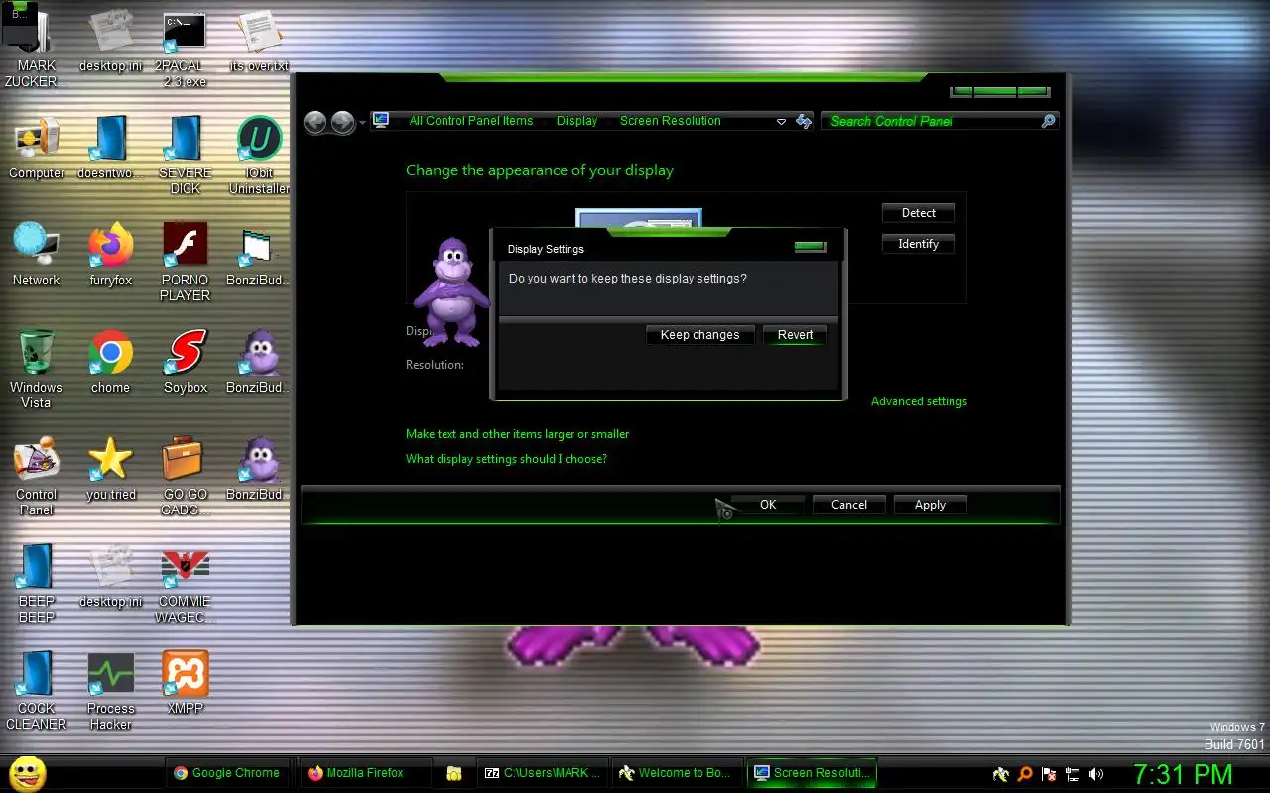Open the BEEP BEEP desktop shortcut
Screen dimensions: 1270x793
[x=37, y=583]
